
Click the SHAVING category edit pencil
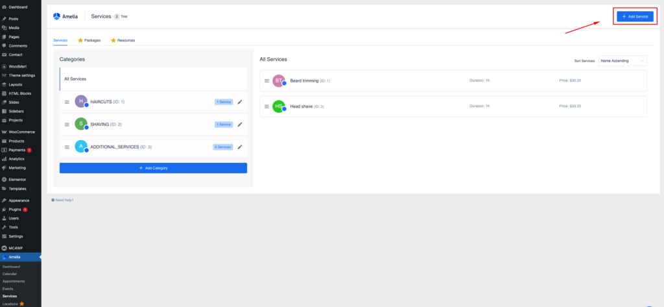coord(240,124)
